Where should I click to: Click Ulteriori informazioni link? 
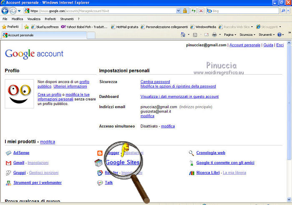70,86
